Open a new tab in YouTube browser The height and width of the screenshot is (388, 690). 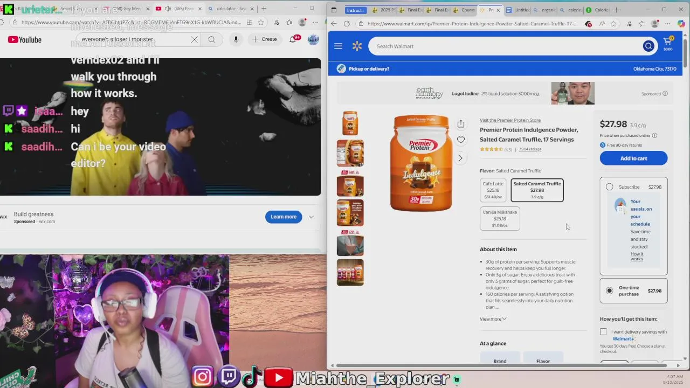pos(264,9)
